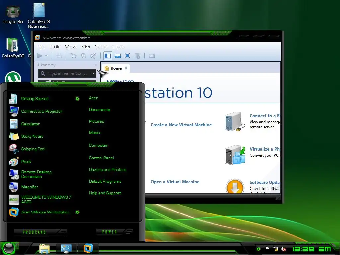The width and height of the screenshot is (340, 255).
Task: Open the Acer user folder link
Action: tap(93, 98)
